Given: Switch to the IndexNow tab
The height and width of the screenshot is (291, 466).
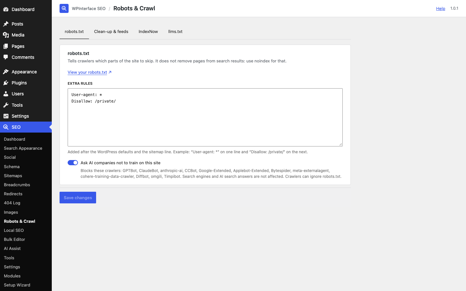Looking at the screenshot, I should 148,31.
